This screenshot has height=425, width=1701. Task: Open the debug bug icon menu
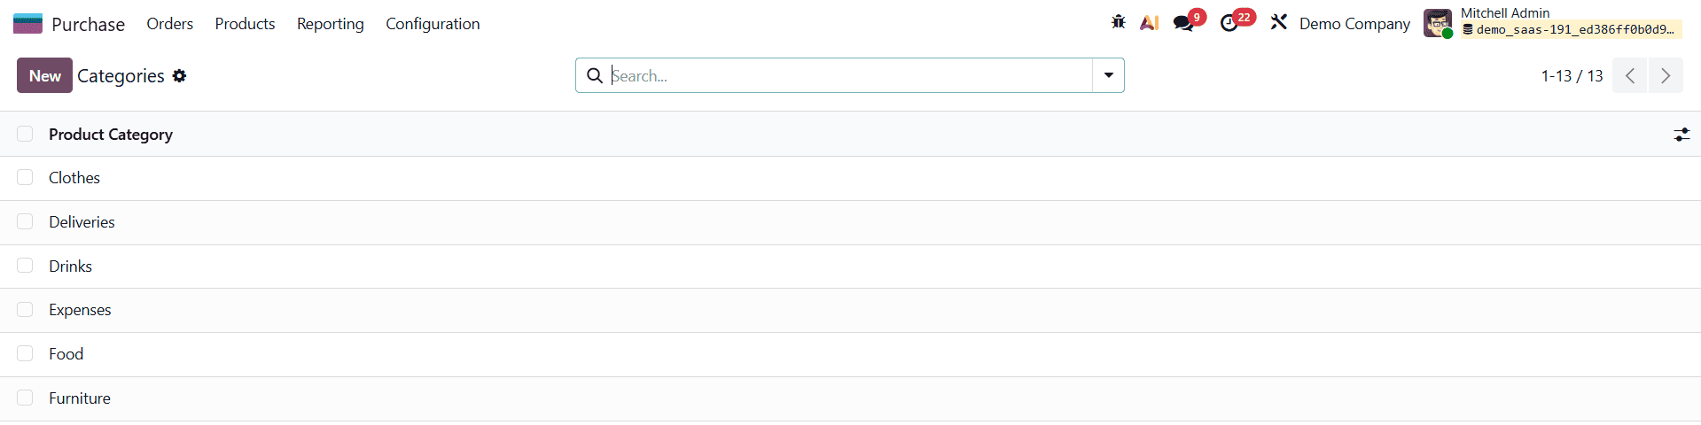tap(1118, 22)
